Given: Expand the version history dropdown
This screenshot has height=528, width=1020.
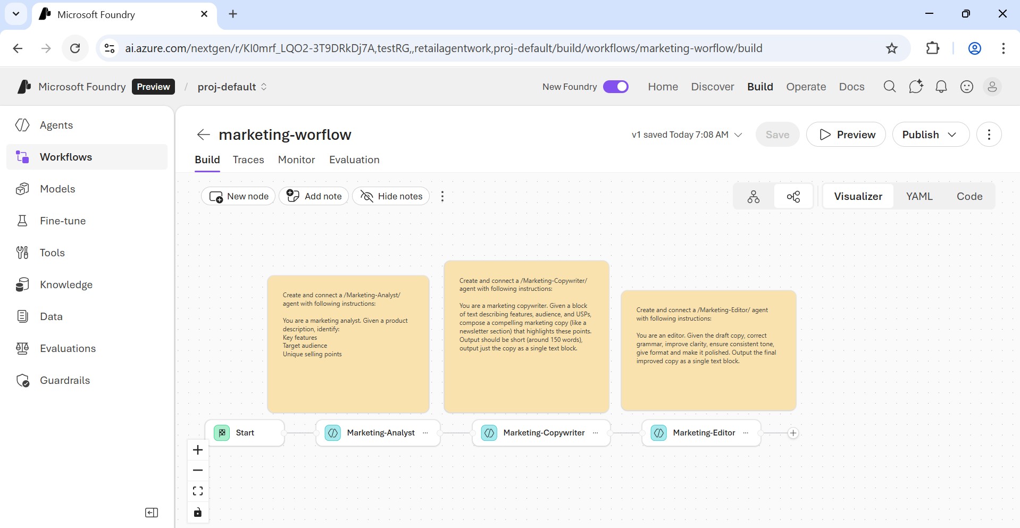Looking at the screenshot, I should [738, 135].
